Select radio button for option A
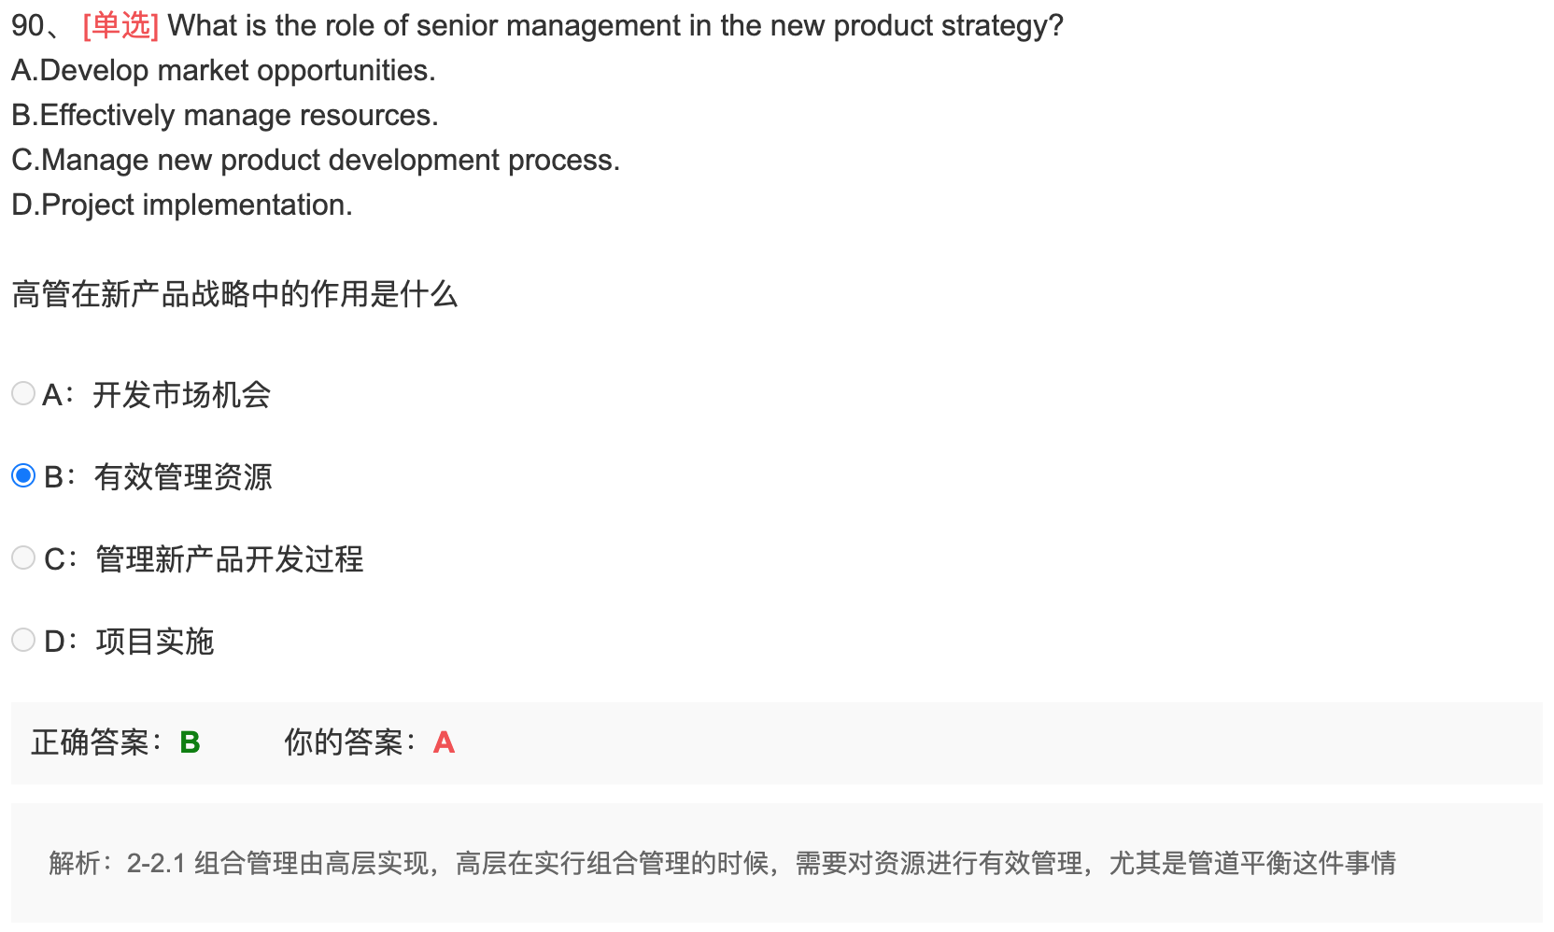1554x932 pixels. 23,393
